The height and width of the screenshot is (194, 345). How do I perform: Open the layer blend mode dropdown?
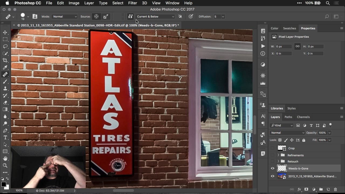coord(287,133)
